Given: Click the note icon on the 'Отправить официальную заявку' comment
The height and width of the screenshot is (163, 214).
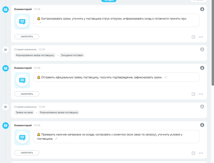Looking at the screenshot, I should click(x=194, y=94).
